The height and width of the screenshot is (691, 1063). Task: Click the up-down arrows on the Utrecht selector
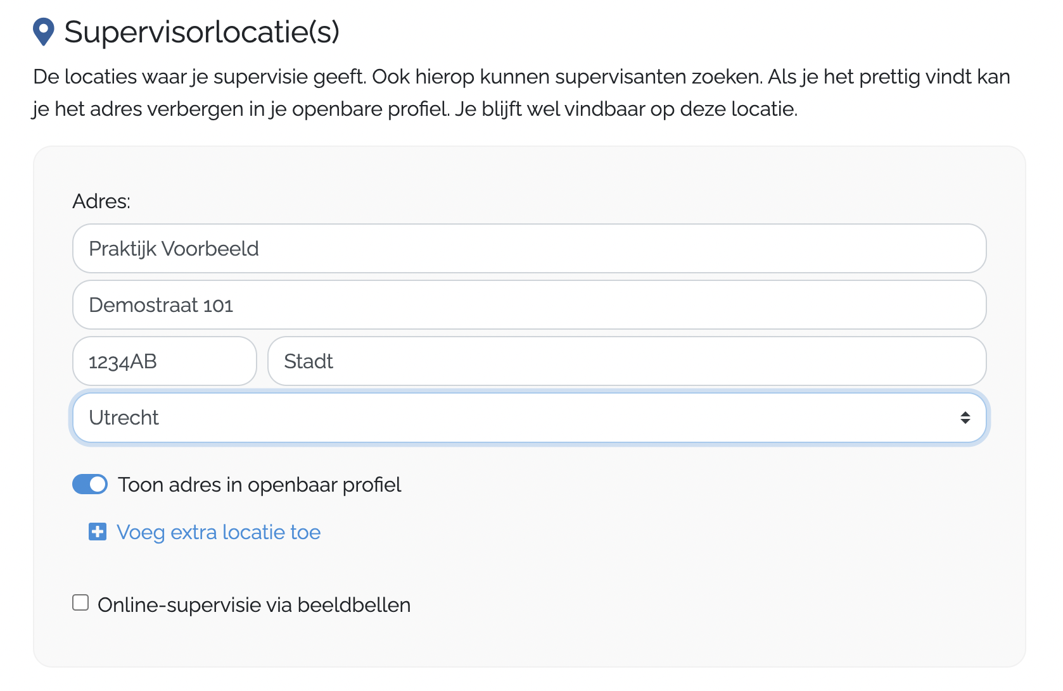[965, 418]
